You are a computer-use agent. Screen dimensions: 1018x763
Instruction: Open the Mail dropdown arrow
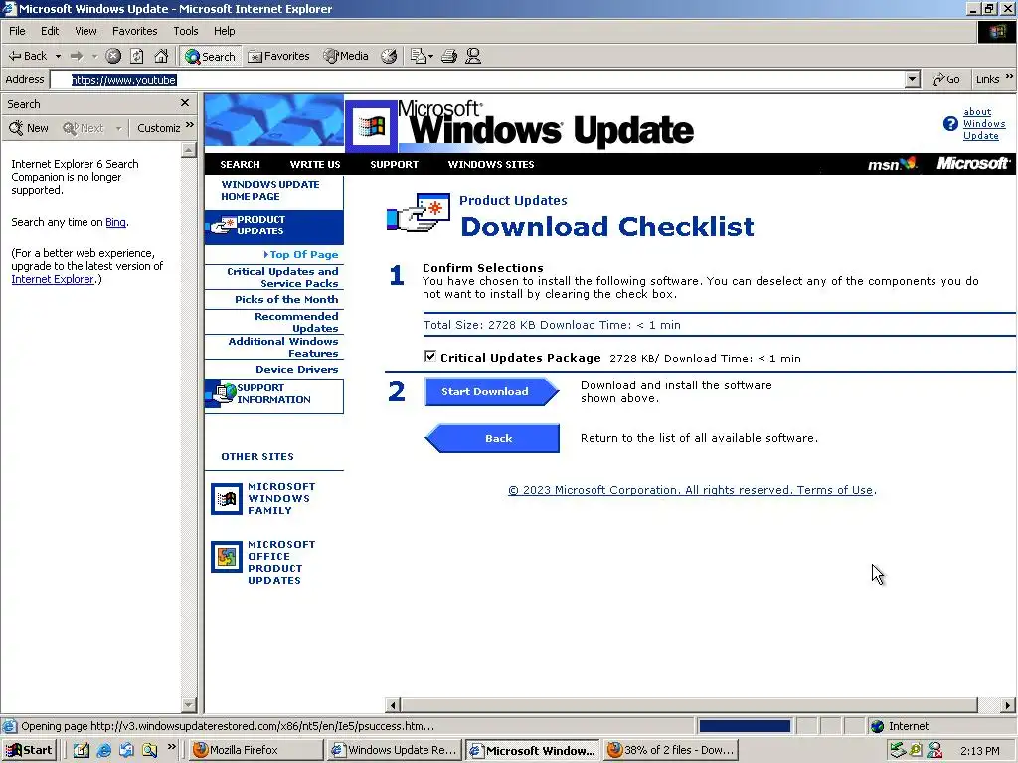(x=431, y=57)
